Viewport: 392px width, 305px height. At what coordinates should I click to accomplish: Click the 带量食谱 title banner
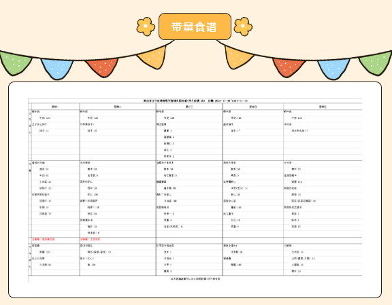[x=195, y=26]
